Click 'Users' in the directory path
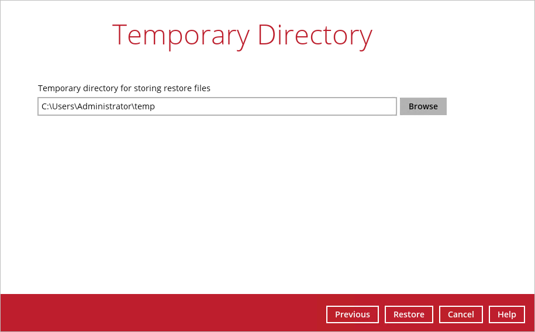The image size is (535, 332). [63, 106]
